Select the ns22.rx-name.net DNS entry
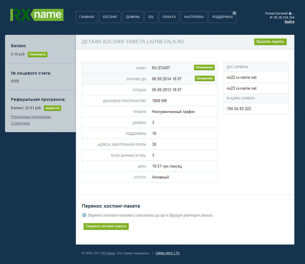The height and width of the screenshot is (264, 305). click(x=242, y=78)
